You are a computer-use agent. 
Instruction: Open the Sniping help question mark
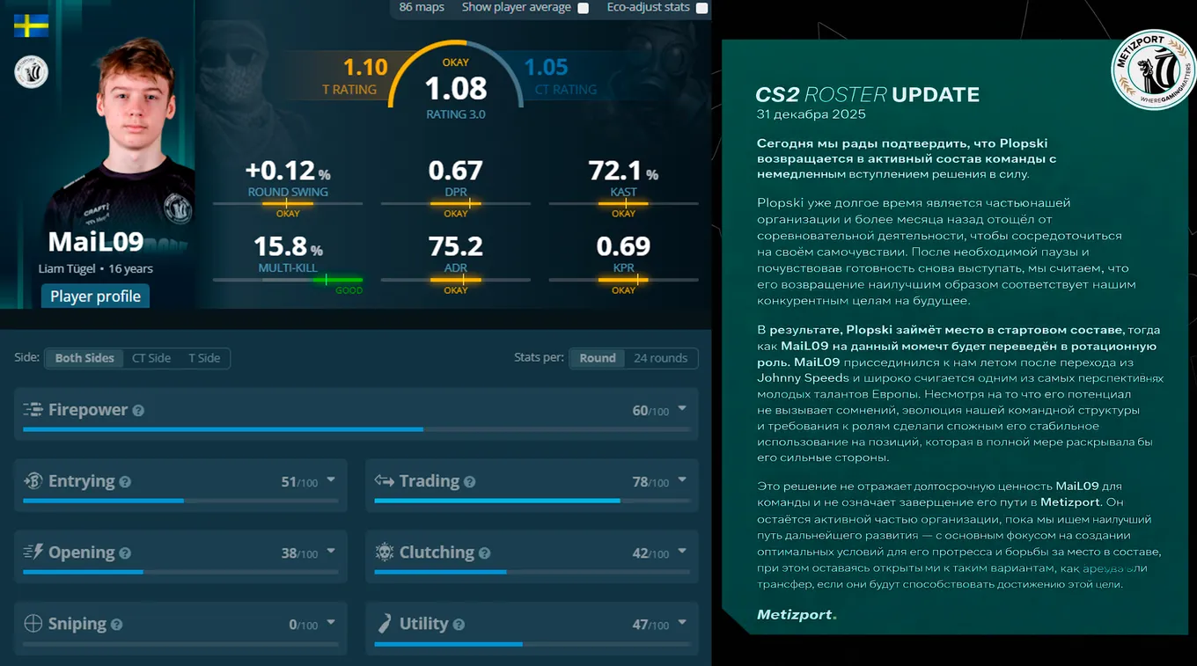[117, 625]
